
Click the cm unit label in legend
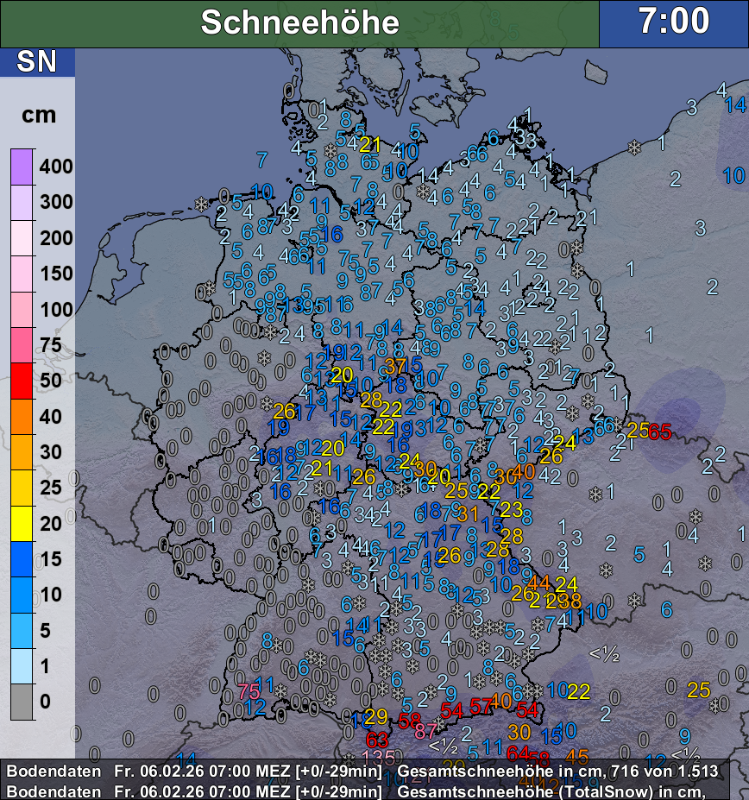(x=37, y=115)
